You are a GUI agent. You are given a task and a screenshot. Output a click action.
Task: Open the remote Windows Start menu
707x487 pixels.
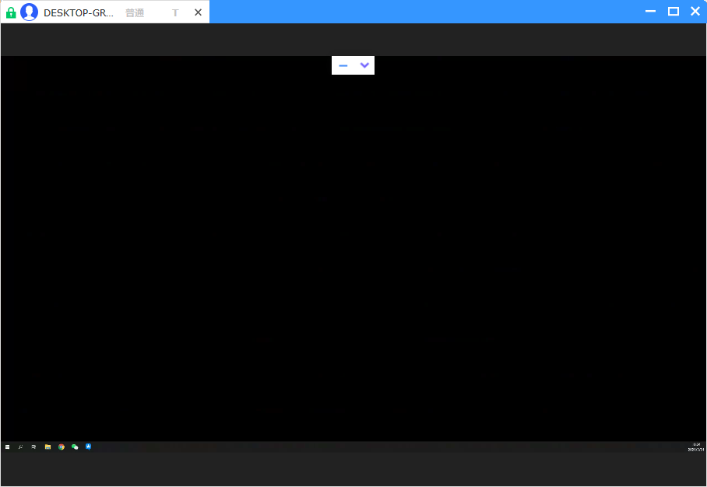click(x=8, y=447)
